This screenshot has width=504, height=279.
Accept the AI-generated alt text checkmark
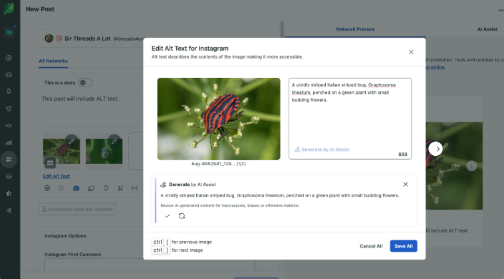click(x=168, y=216)
